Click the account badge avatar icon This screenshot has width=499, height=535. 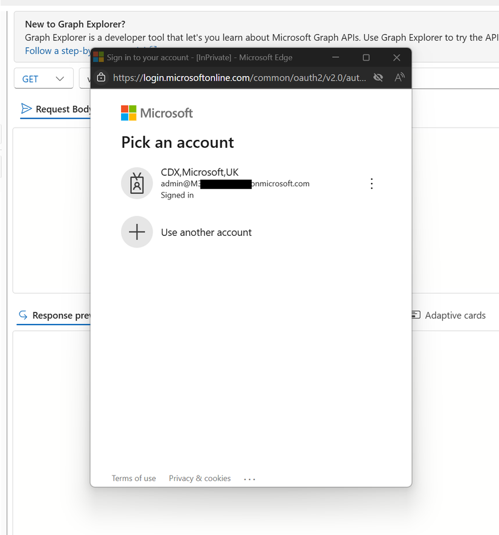click(137, 183)
